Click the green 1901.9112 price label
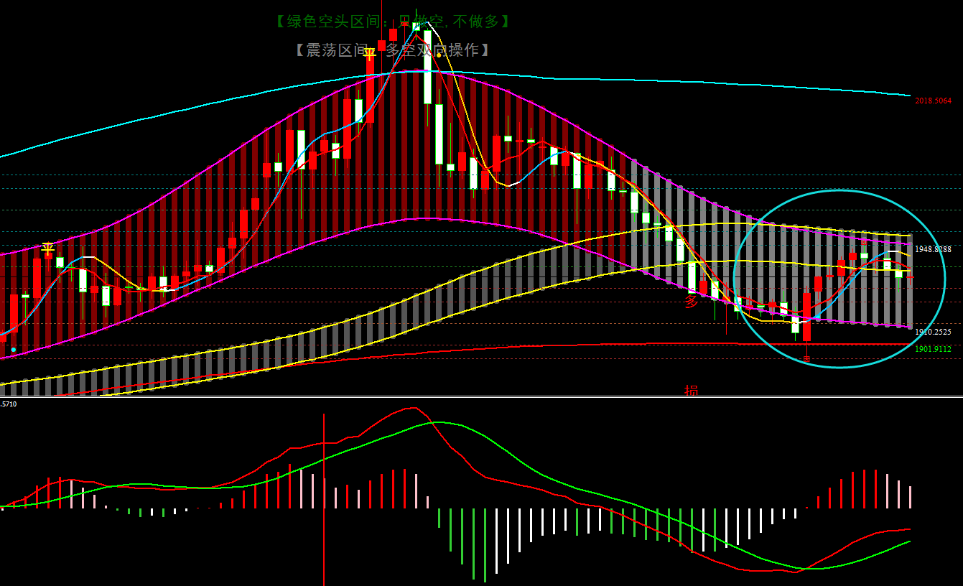This screenshot has height=586, width=963. pos(933,349)
